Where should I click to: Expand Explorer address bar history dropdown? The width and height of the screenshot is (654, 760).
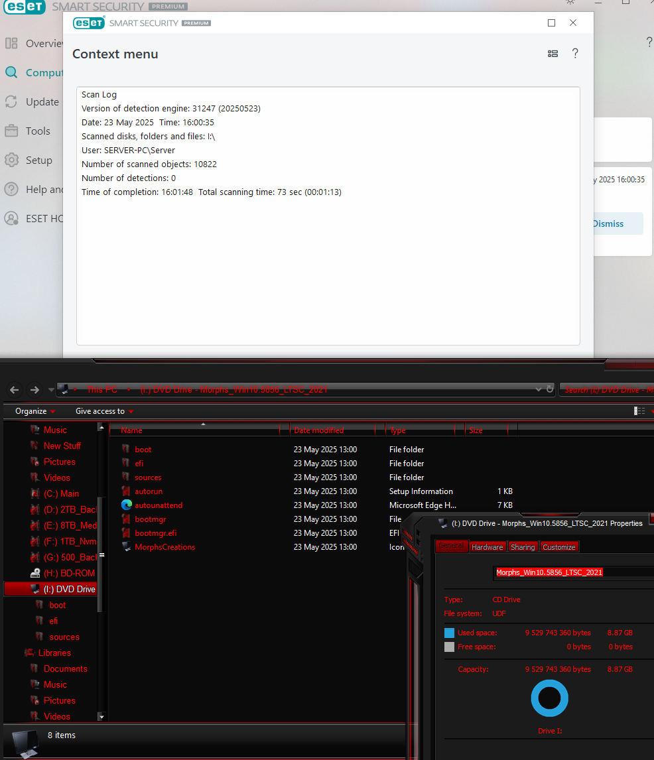[x=538, y=390]
